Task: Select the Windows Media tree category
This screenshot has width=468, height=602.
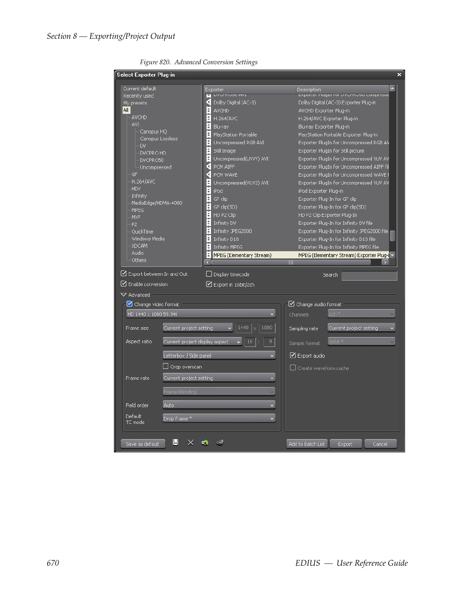Action: (148, 239)
